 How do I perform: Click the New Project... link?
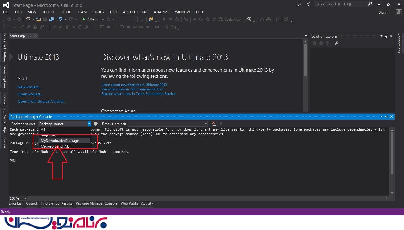29,87
